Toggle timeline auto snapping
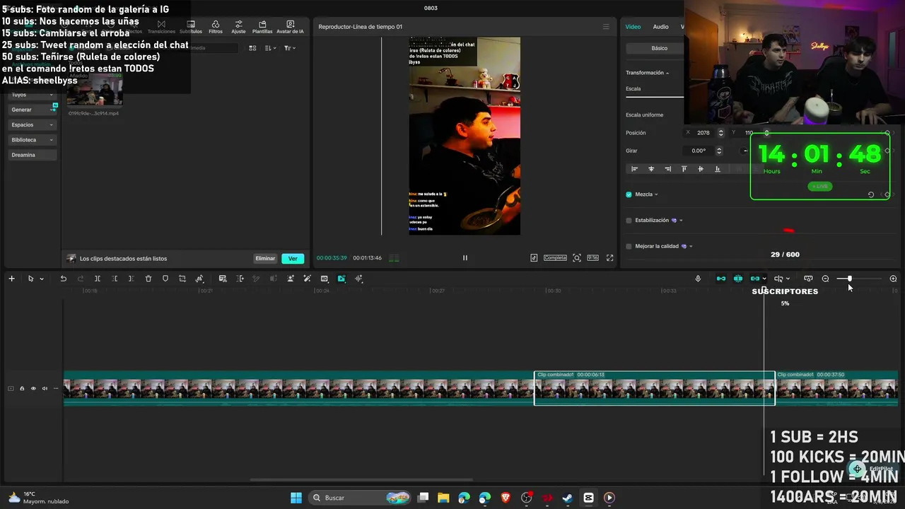 click(738, 279)
